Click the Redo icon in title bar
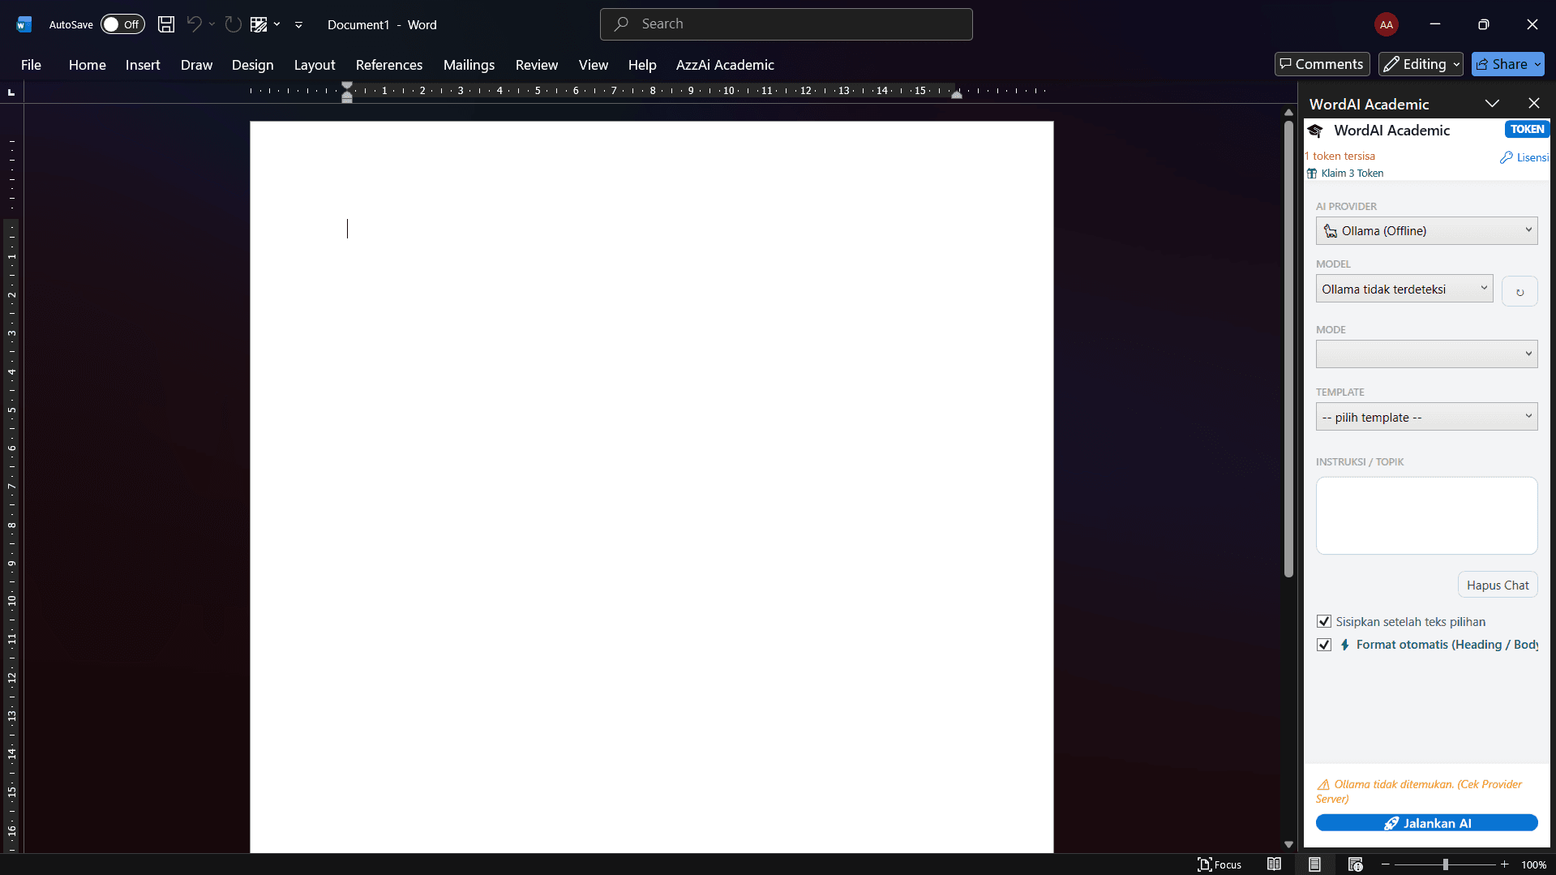Image resolution: width=1556 pixels, height=875 pixels. click(234, 24)
